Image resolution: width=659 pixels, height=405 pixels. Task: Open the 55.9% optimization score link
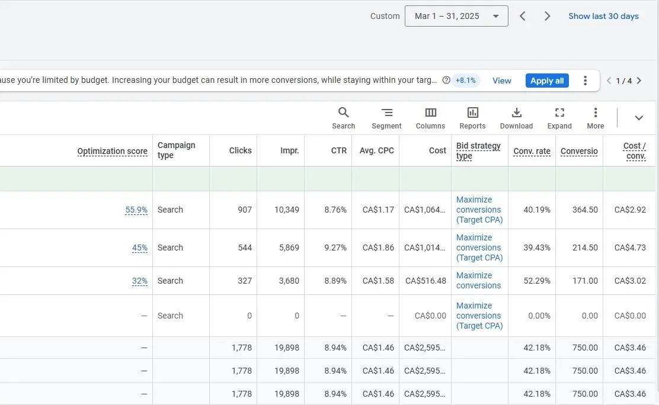coord(136,210)
